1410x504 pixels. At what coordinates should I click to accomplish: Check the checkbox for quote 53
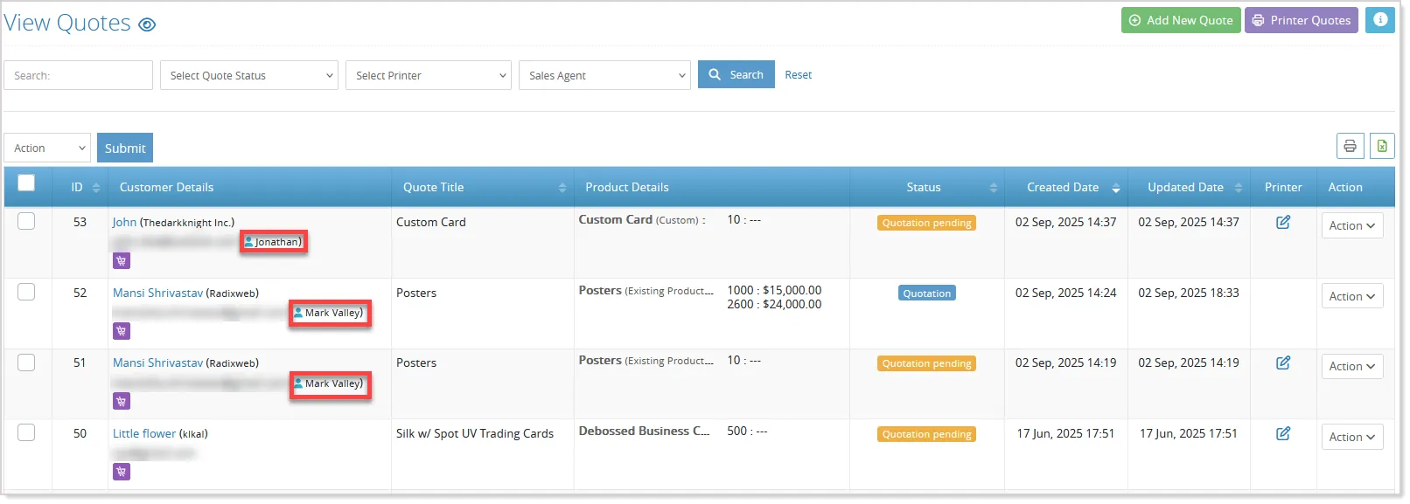26,221
